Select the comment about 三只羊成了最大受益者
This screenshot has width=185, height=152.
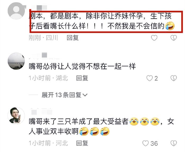click(101, 126)
